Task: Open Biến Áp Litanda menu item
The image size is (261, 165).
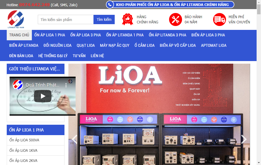Action: [24, 45]
